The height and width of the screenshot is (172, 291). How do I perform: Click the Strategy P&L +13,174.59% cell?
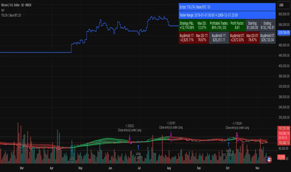tap(187, 25)
